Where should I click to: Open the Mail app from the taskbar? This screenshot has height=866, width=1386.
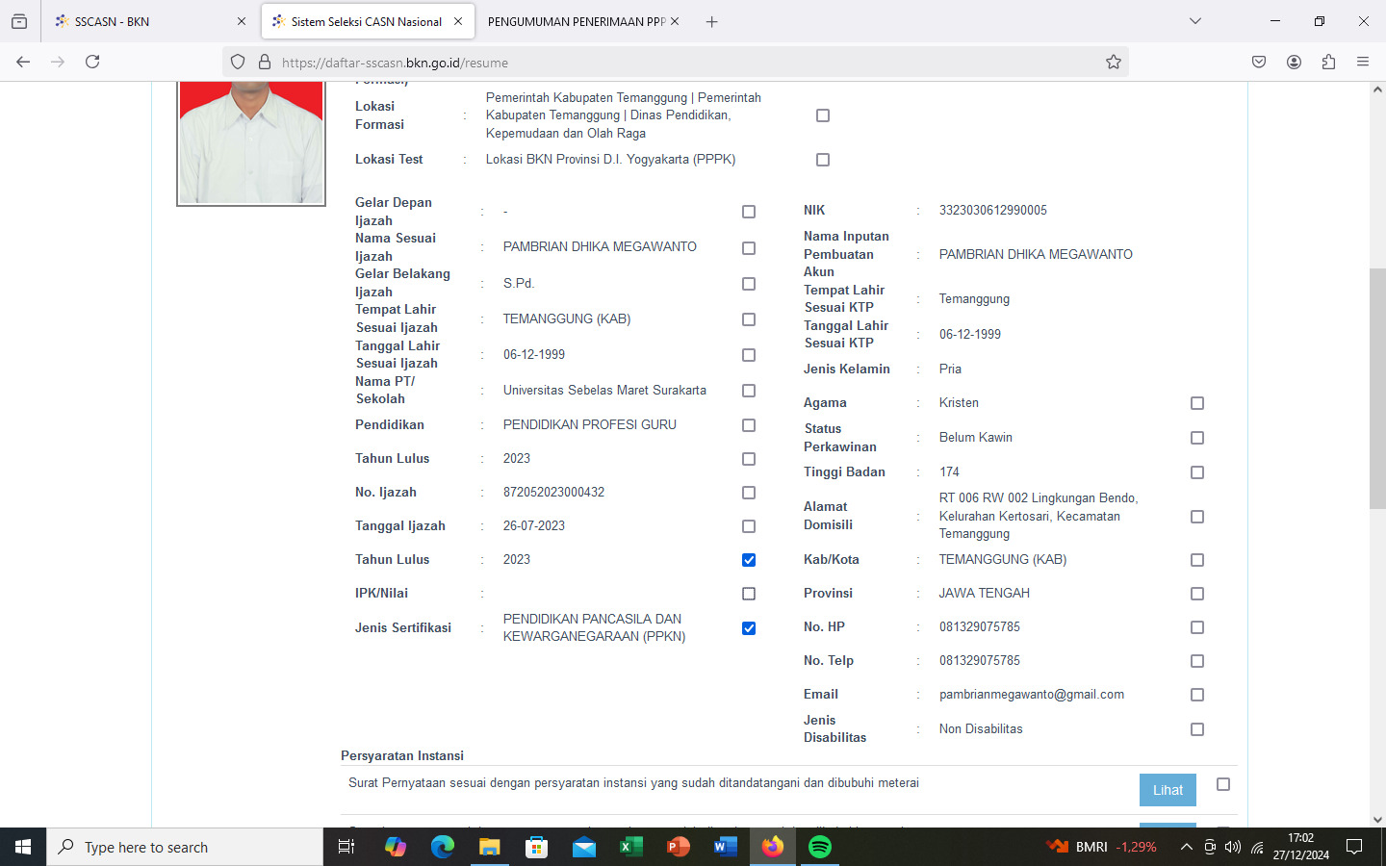(x=584, y=847)
